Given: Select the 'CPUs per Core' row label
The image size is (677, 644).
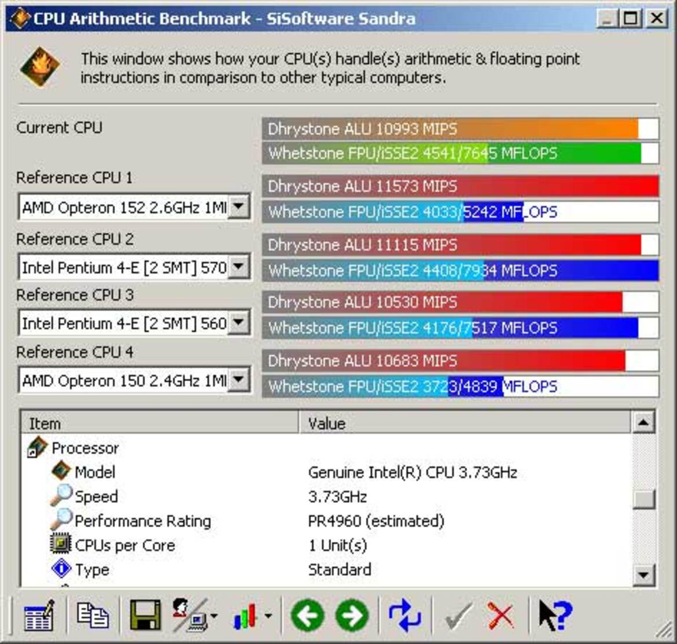Looking at the screenshot, I should pyautogui.click(x=125, y=546).
